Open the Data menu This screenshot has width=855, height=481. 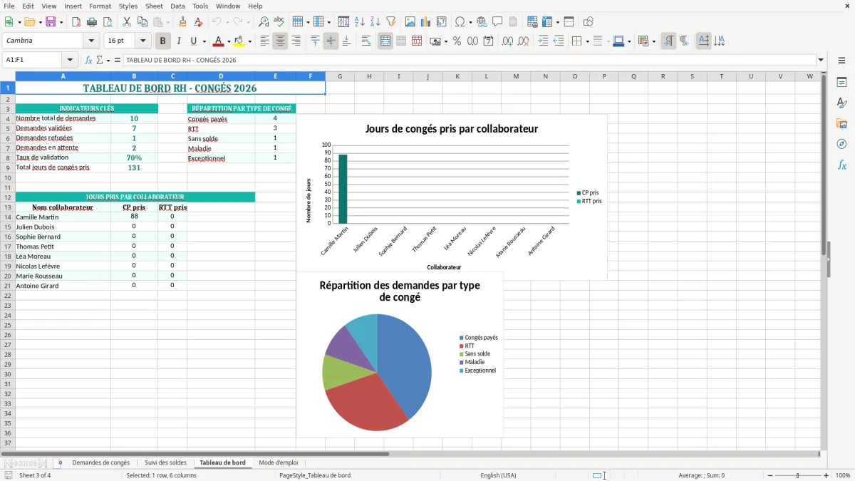pyautogui.click(x=177, y=6)
